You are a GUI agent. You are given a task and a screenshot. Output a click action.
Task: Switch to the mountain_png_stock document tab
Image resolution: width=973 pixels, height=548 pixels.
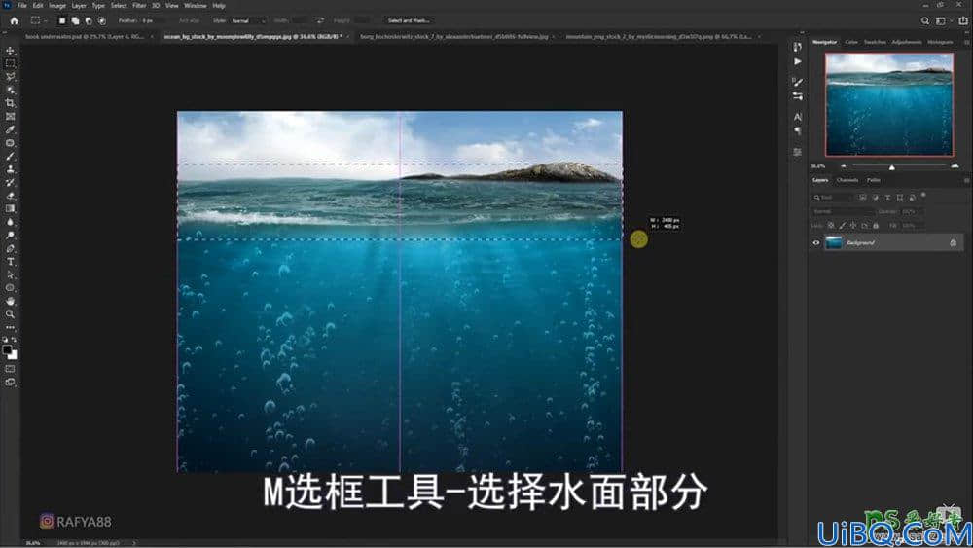659,37
